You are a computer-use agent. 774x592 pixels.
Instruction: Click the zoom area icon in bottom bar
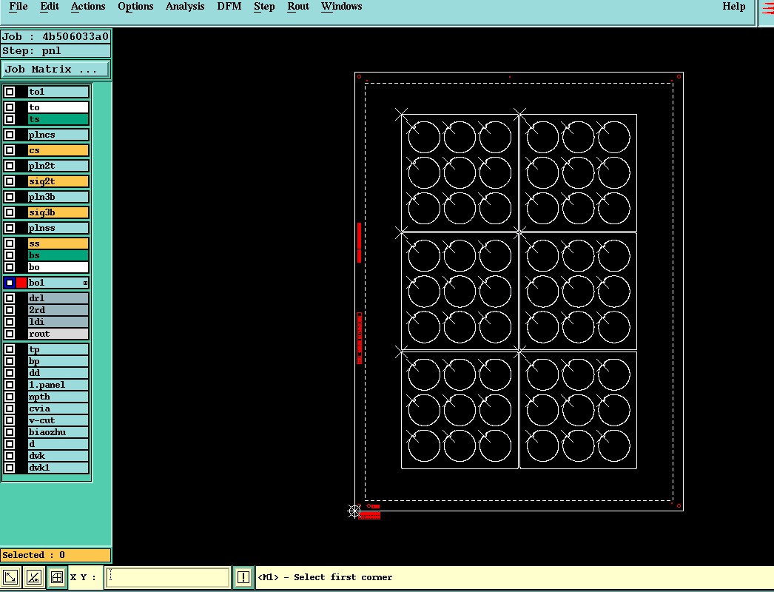(11, 577)
